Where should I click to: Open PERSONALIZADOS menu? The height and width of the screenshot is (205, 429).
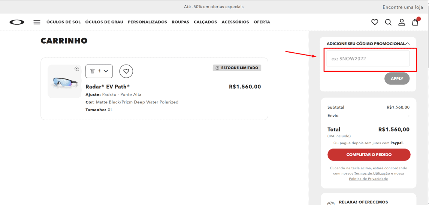point(148,22)
